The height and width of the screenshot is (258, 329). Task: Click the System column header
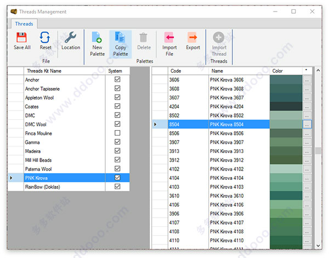[117, 71]
